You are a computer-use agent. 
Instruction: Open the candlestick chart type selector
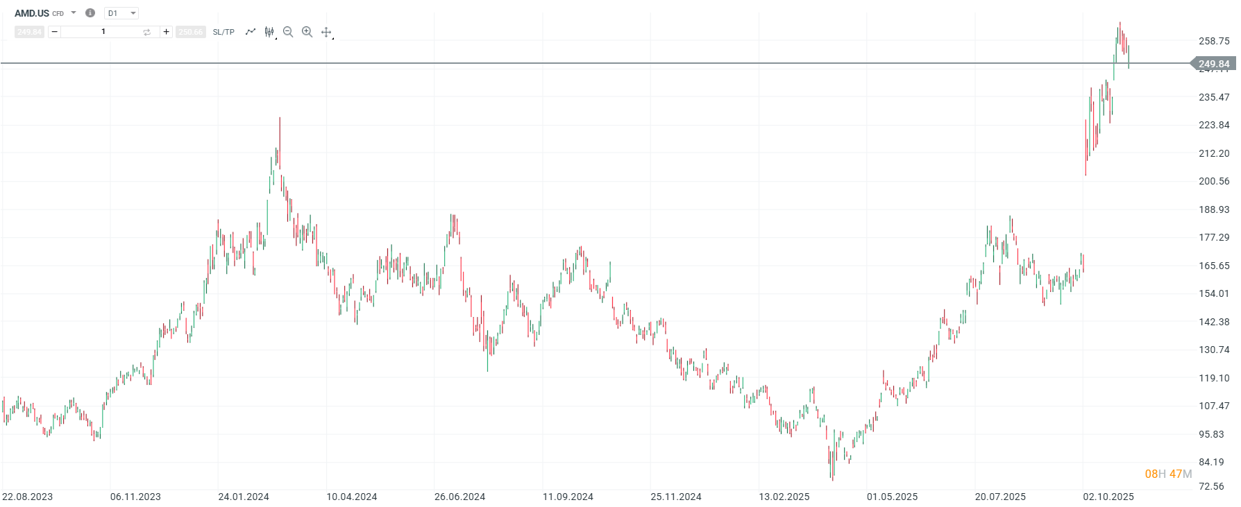269,32
